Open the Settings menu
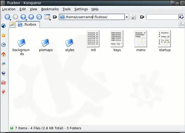185x133 pixels. [81, 9]
